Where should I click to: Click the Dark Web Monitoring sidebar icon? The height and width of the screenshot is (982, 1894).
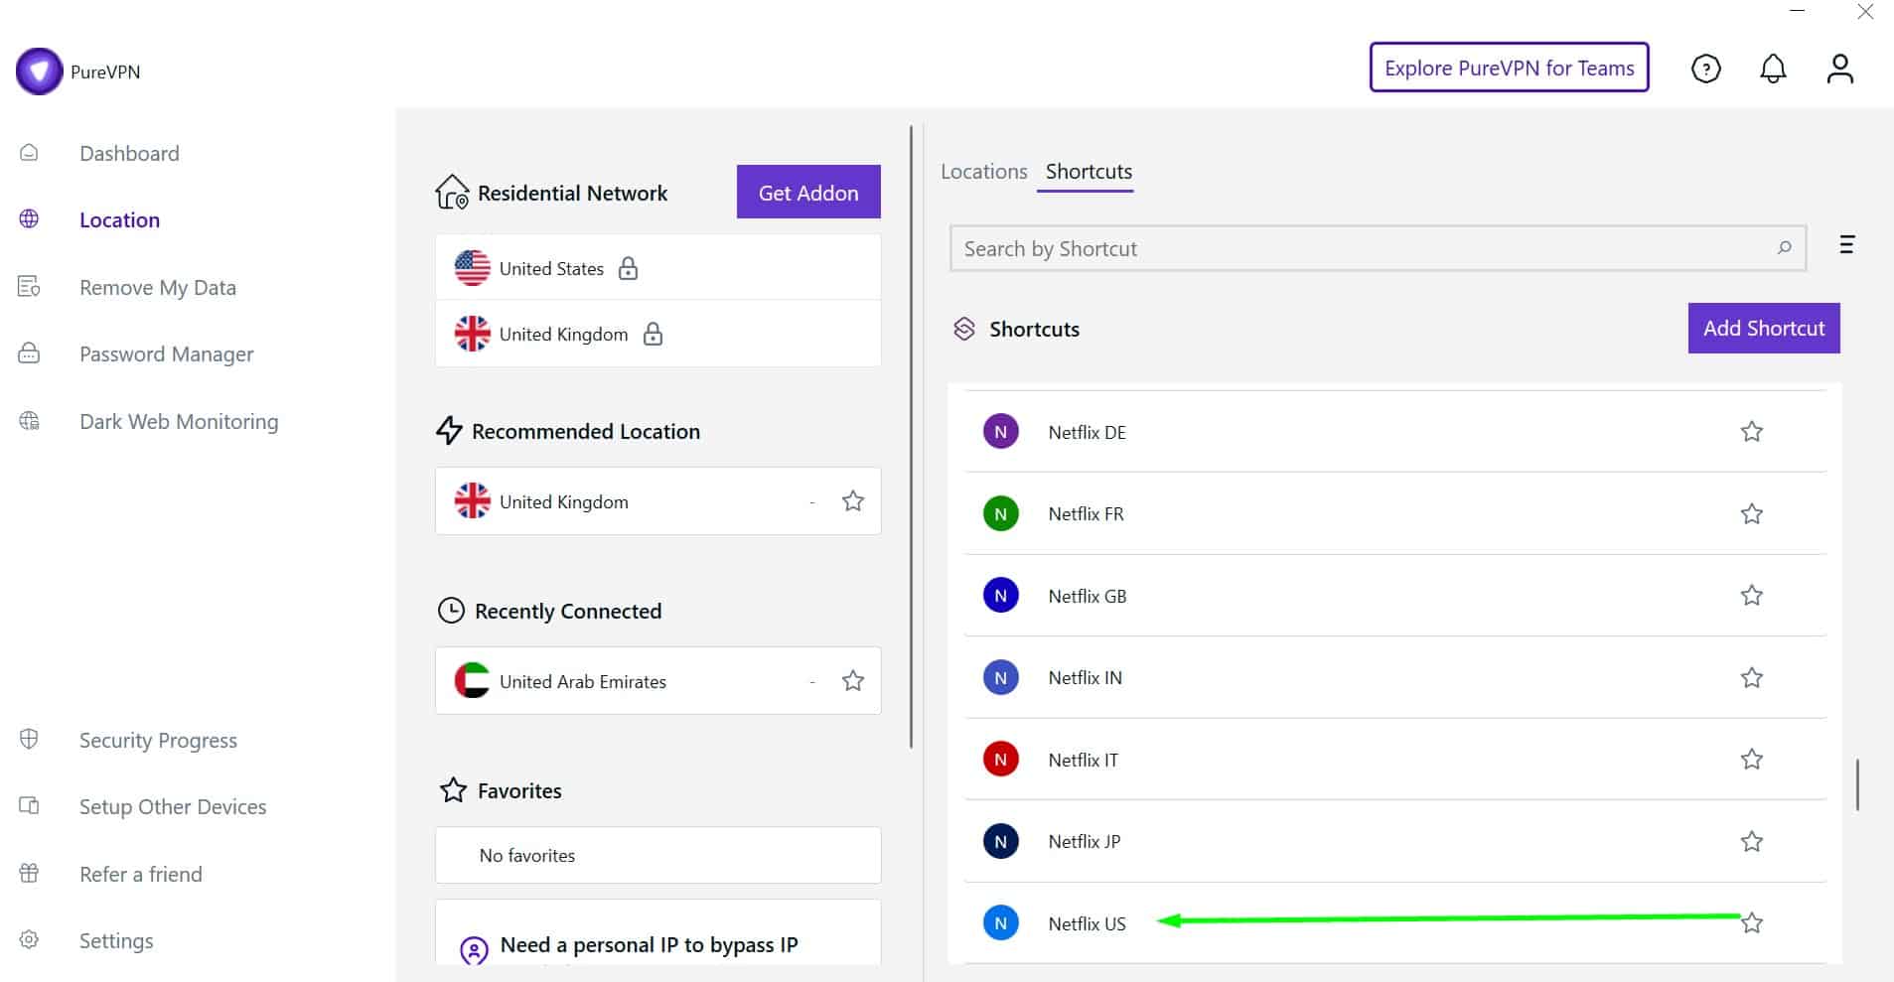coord(29,421)
